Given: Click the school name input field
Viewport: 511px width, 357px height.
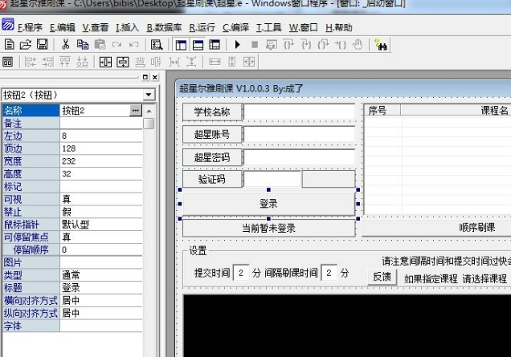Looking at the screenshot, I should point(299,112).
